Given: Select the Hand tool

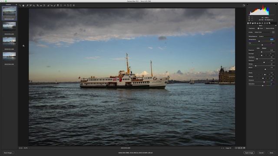Looking at the screenshot, I should [23, 5].
